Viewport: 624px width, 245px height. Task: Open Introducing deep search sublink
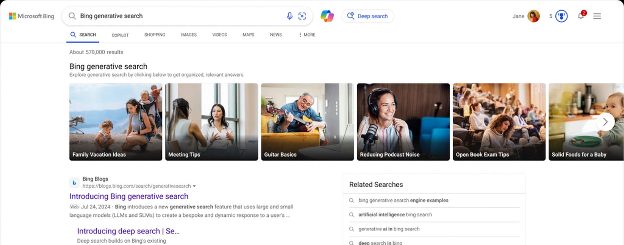pyautogui.click(x=128, y=231)
